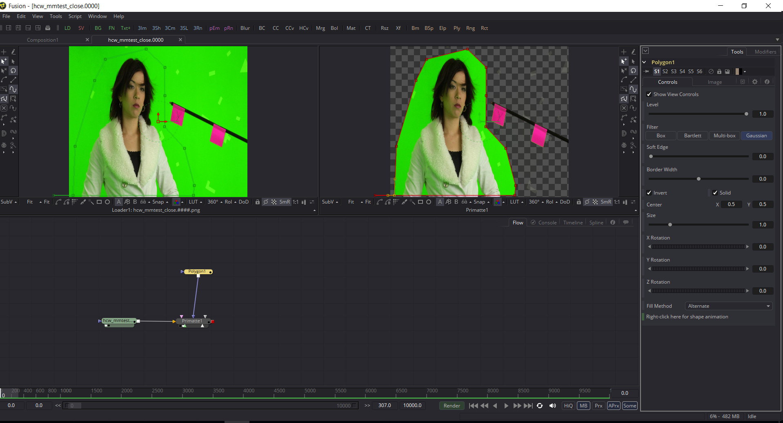Viewport: 783px width, 423px height.
Task: Open the Fill Method dropdown
Action: pos(728,306)
